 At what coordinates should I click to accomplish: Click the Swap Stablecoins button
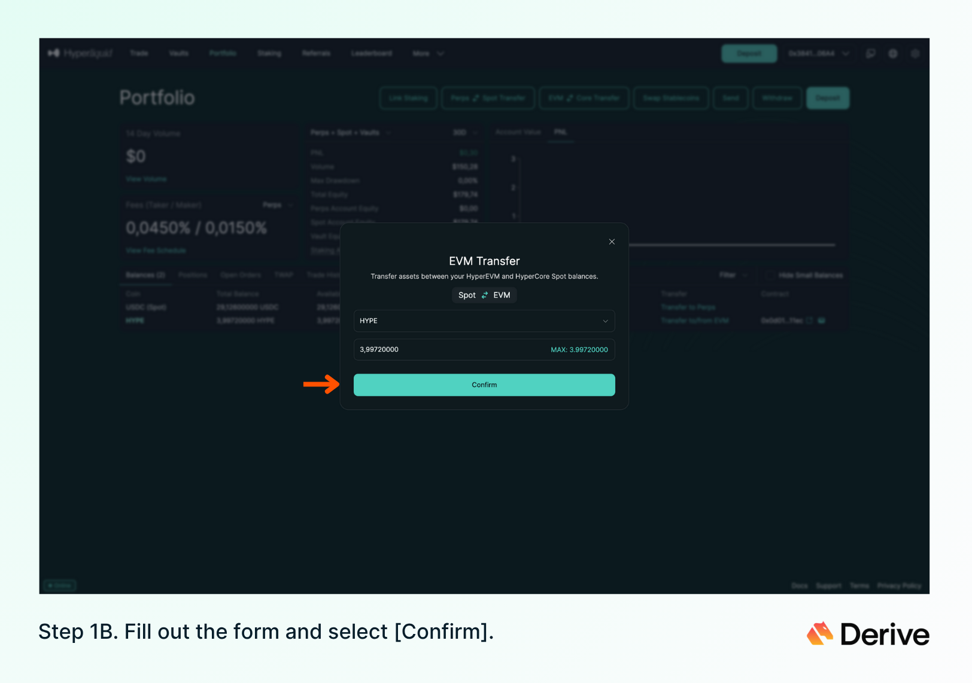coord(671,98)
